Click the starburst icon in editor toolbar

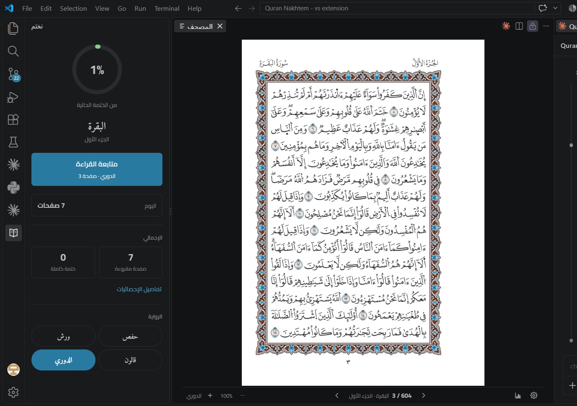(x=506, y=26)
